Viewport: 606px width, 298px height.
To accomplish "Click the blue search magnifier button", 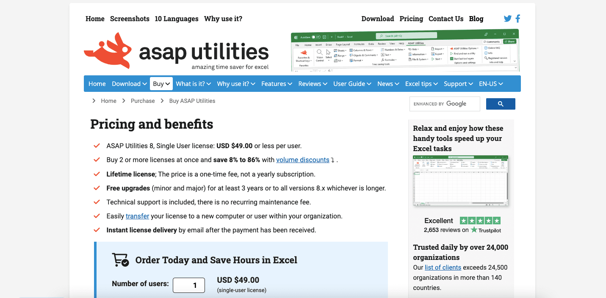I will [501, 104].
